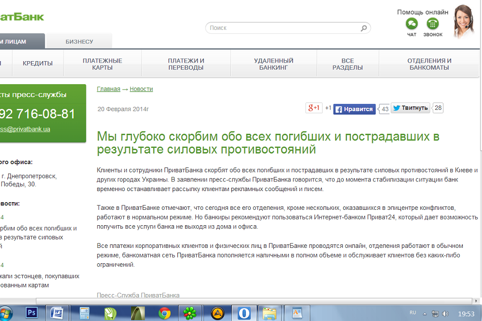
Task: Click the date 20 Февраля 2014г
Action: (123, 109)
